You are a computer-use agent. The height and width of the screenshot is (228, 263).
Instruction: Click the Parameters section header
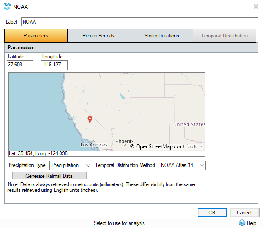tap(131, 48)
